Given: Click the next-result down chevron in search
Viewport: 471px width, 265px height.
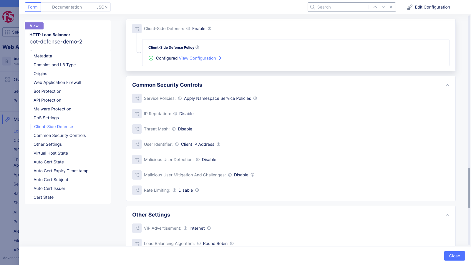Looking at the screenshot, I should (x=383, y=7).
